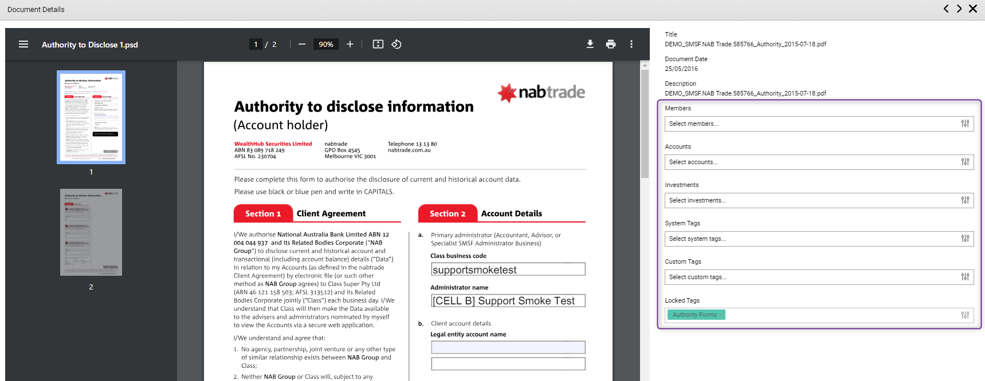This screenshot has width=985, height=381.
Task: Select the page 2 thumbnail
Action: click(91, 232)
